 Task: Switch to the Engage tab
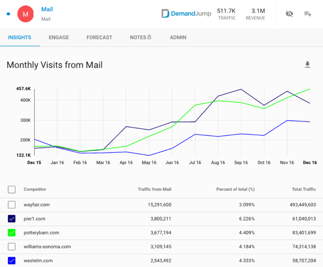(59, 37)
